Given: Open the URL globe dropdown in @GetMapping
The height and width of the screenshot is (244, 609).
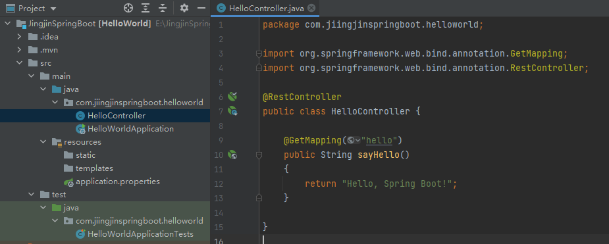Looking at the screenshot, I should pyautogui.click(x=354, y=140).
